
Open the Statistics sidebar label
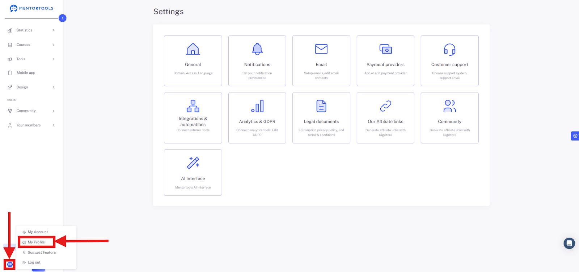[x=24, y=30]
